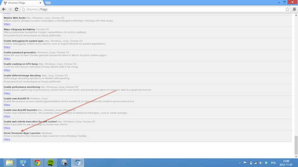
Task: Click Włącz under Enable password generation
Action: (x=7, y=59)
